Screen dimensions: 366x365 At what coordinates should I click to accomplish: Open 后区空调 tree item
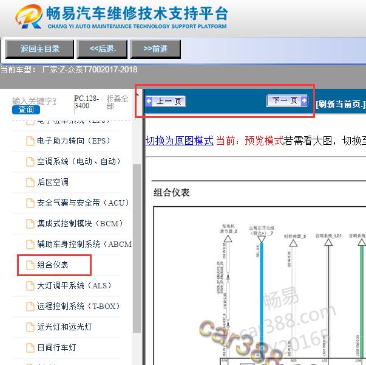[53, 182]
